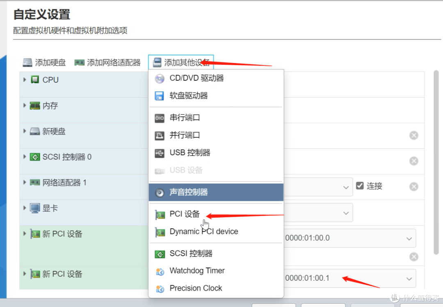Image resolution: width=443 pixels, height=307 pixels.
Task: Click the 添加硬盘 hard disk icon
Action: coord(27,62)
